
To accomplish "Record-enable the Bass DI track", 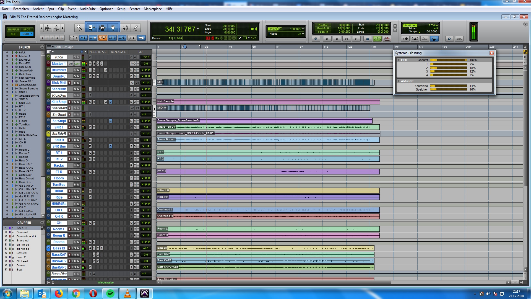I will (69, 248).
